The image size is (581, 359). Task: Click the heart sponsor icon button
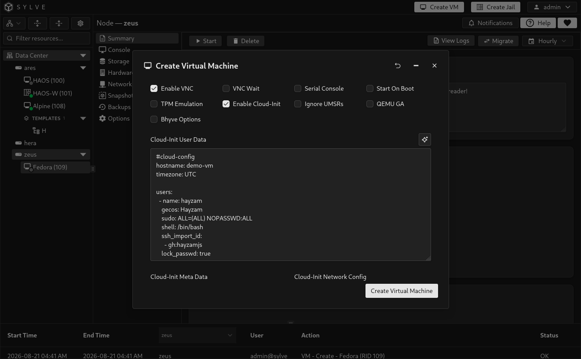(x=567, y=23)
